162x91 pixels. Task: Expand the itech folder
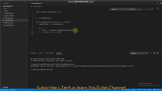[x=6, y=11]
